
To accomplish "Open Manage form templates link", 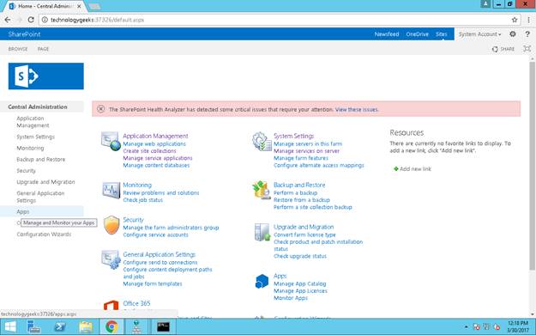I will (153, 283).
